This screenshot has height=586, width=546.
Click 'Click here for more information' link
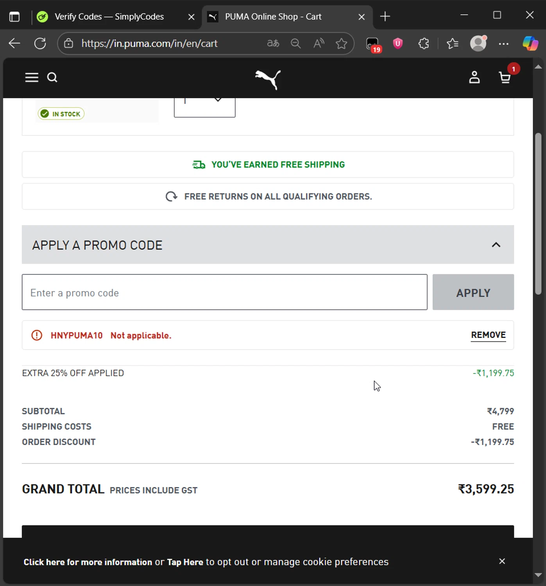click(x=88, y=562)
